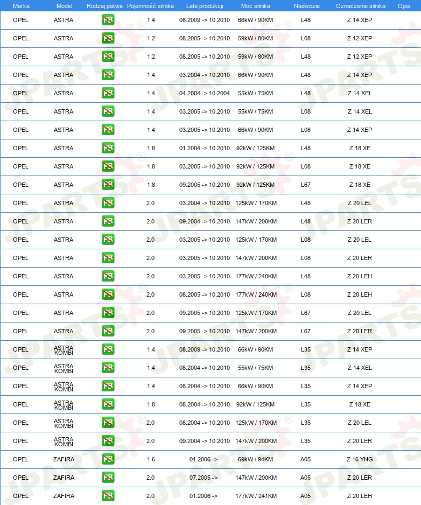This screenshot has height=505, width=421.
Task: Click fuel icon for Zafira 147kW row
Action: tap(108, 478)
